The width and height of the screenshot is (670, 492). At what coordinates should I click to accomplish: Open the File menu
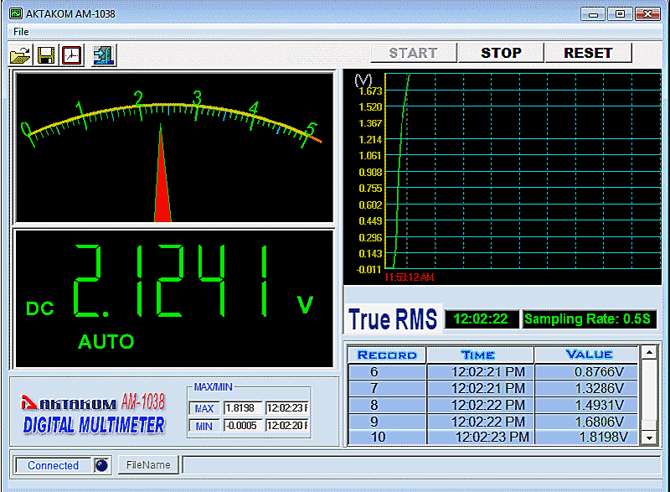pos(21,32)
